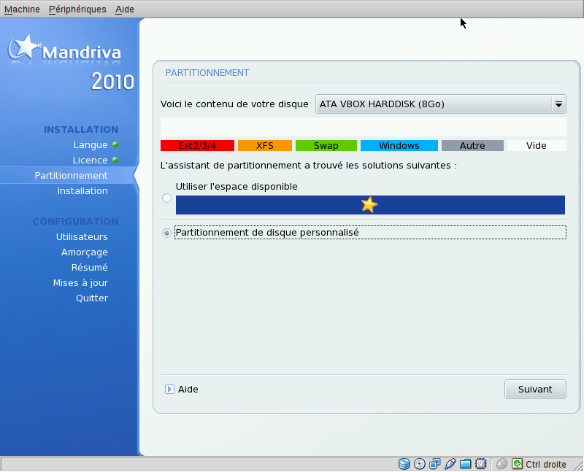584x472 pixels.
Task: Click the Quitter step in the sidebar
Action: [x=92, y=298]
